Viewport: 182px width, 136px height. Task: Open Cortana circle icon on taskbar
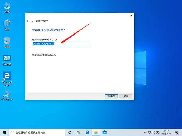[70, 132]
